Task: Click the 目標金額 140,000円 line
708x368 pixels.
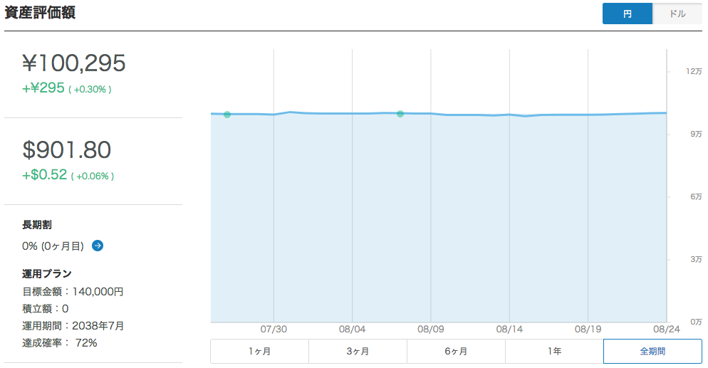Action: tap(73, 292)
